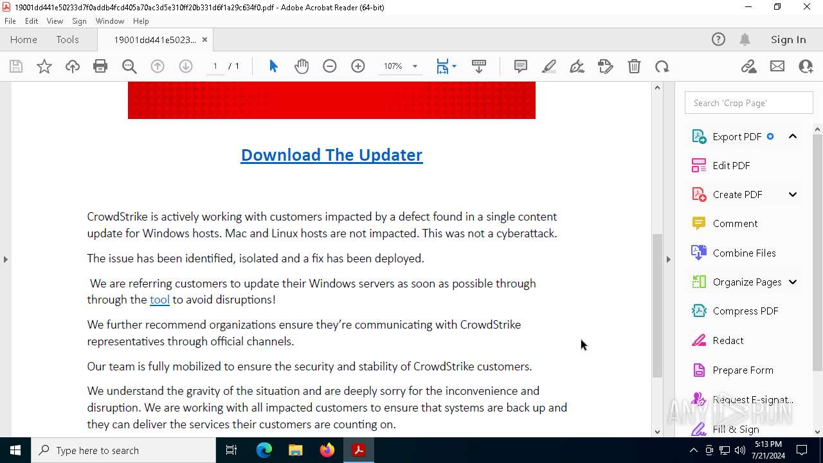The image size is (823, 463).
Task: Open the zoom level dropdown arrow
Action: (x=415, y=66)
